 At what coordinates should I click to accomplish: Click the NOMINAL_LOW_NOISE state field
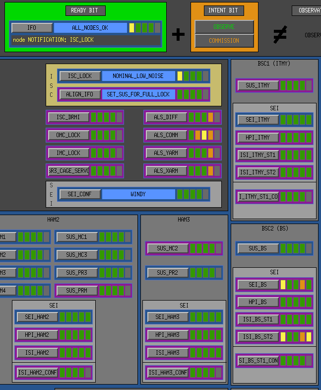138,76
